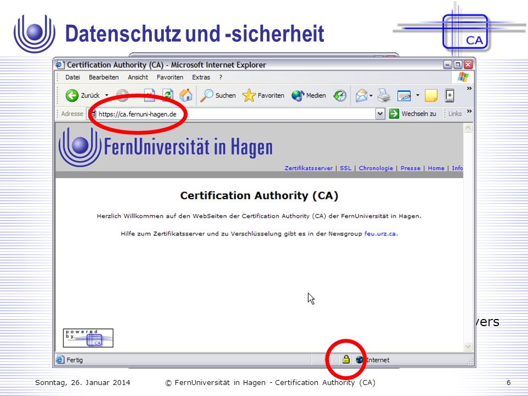
Task: Click the Certification Authority (CA) page heading
Action: click(x=259, y=196)
